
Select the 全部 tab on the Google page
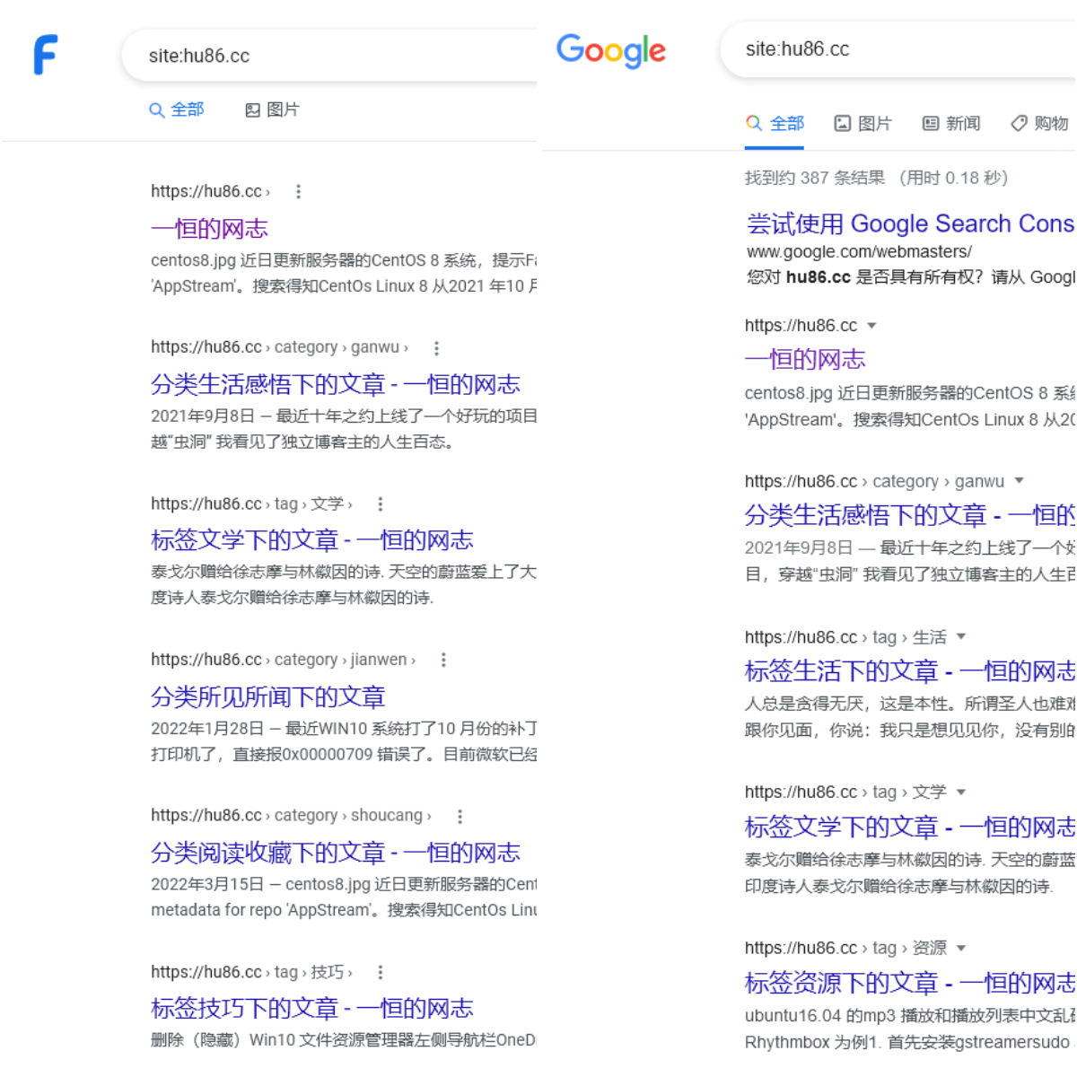[775, 124]
